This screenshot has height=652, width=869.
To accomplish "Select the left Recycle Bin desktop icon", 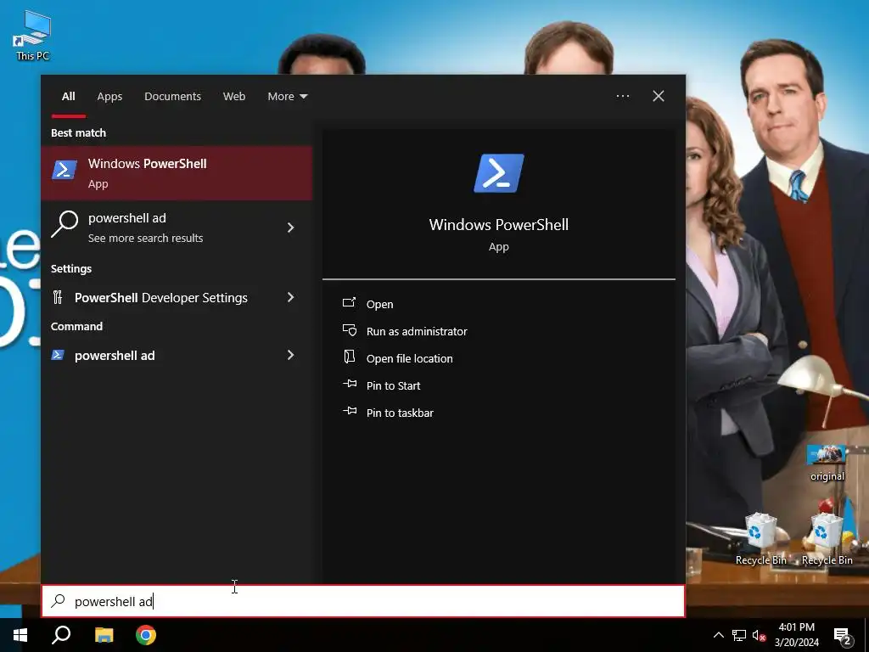I will pos(760,539).
